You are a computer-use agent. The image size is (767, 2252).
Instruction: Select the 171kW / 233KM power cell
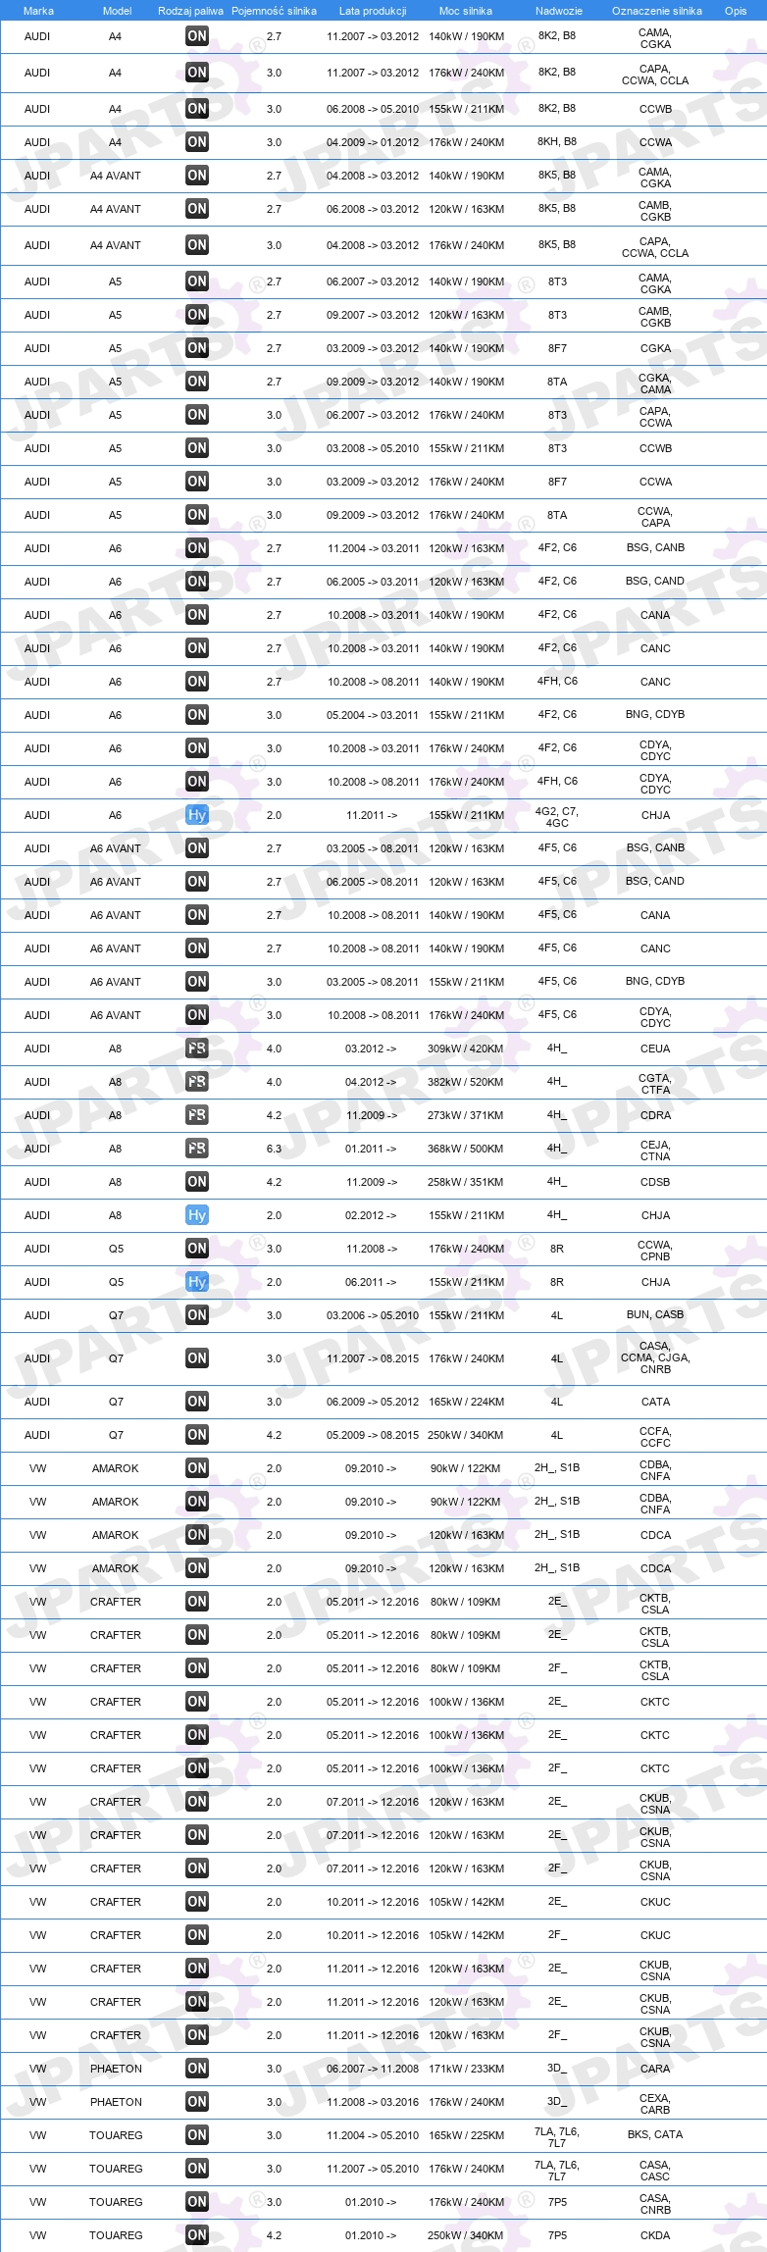pyautogui.click(x=466, y=2069)
